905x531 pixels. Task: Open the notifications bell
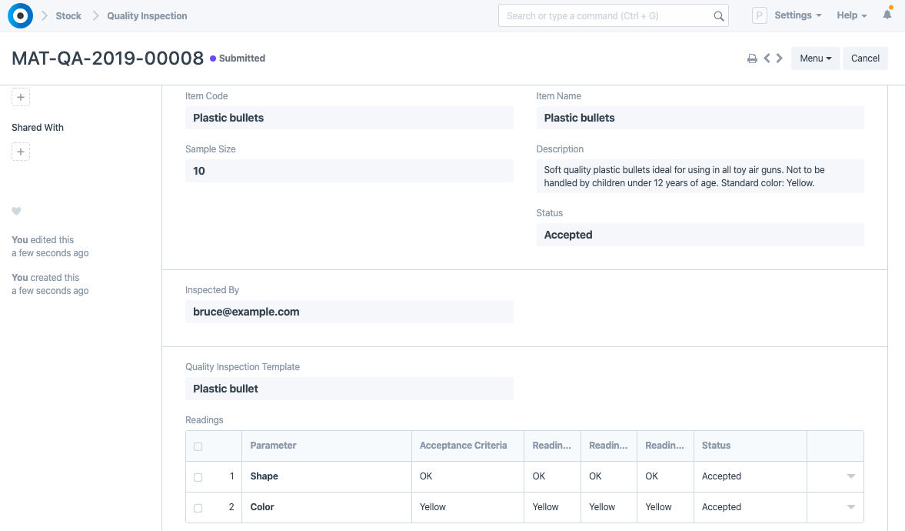pos(887,15)
